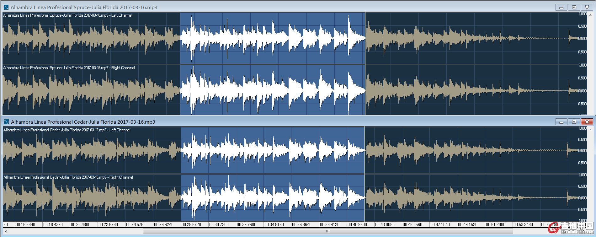Minimize the Spruce-Julia Florida audio window
Image resolution: width=596 pixels, height=237 pixels.
point(561,7)
